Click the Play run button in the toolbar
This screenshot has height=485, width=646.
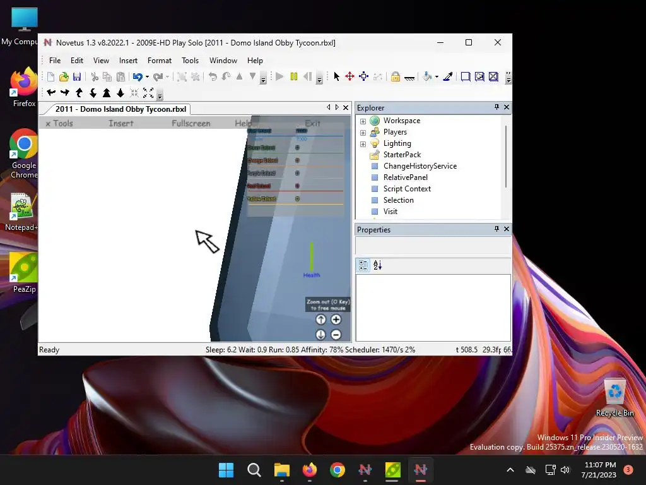pos(279,76)
